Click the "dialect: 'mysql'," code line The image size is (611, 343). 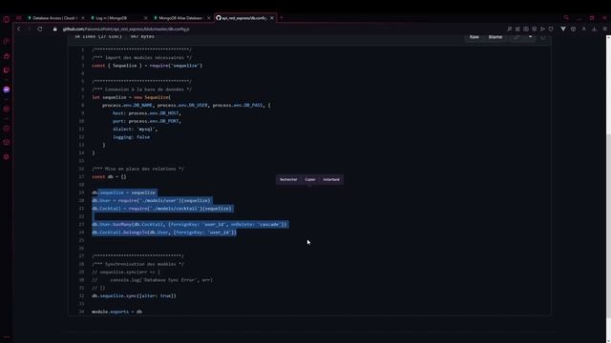(x=136, y=130)
